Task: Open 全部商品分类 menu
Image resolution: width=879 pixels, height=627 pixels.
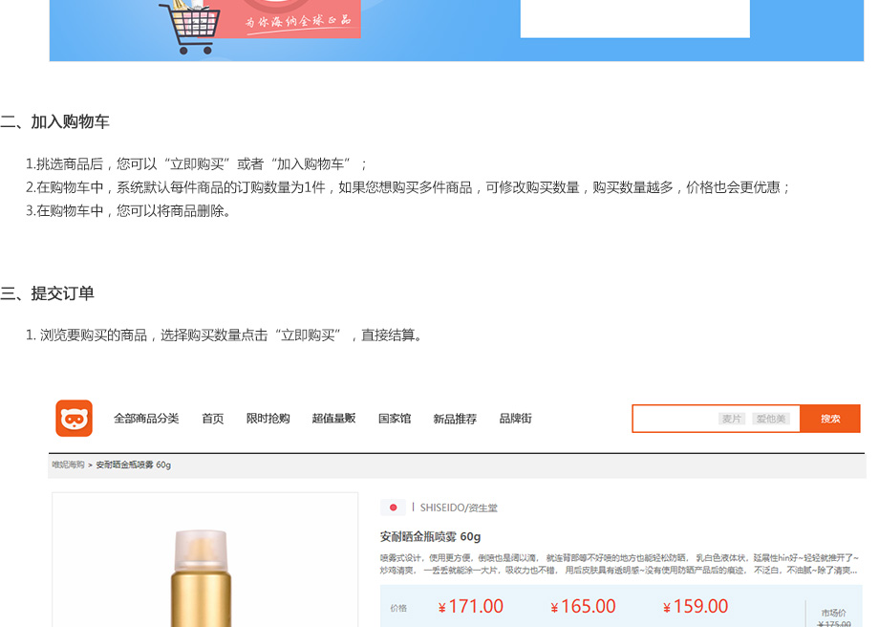Action: pyautogui.click(x=146, y=419)
